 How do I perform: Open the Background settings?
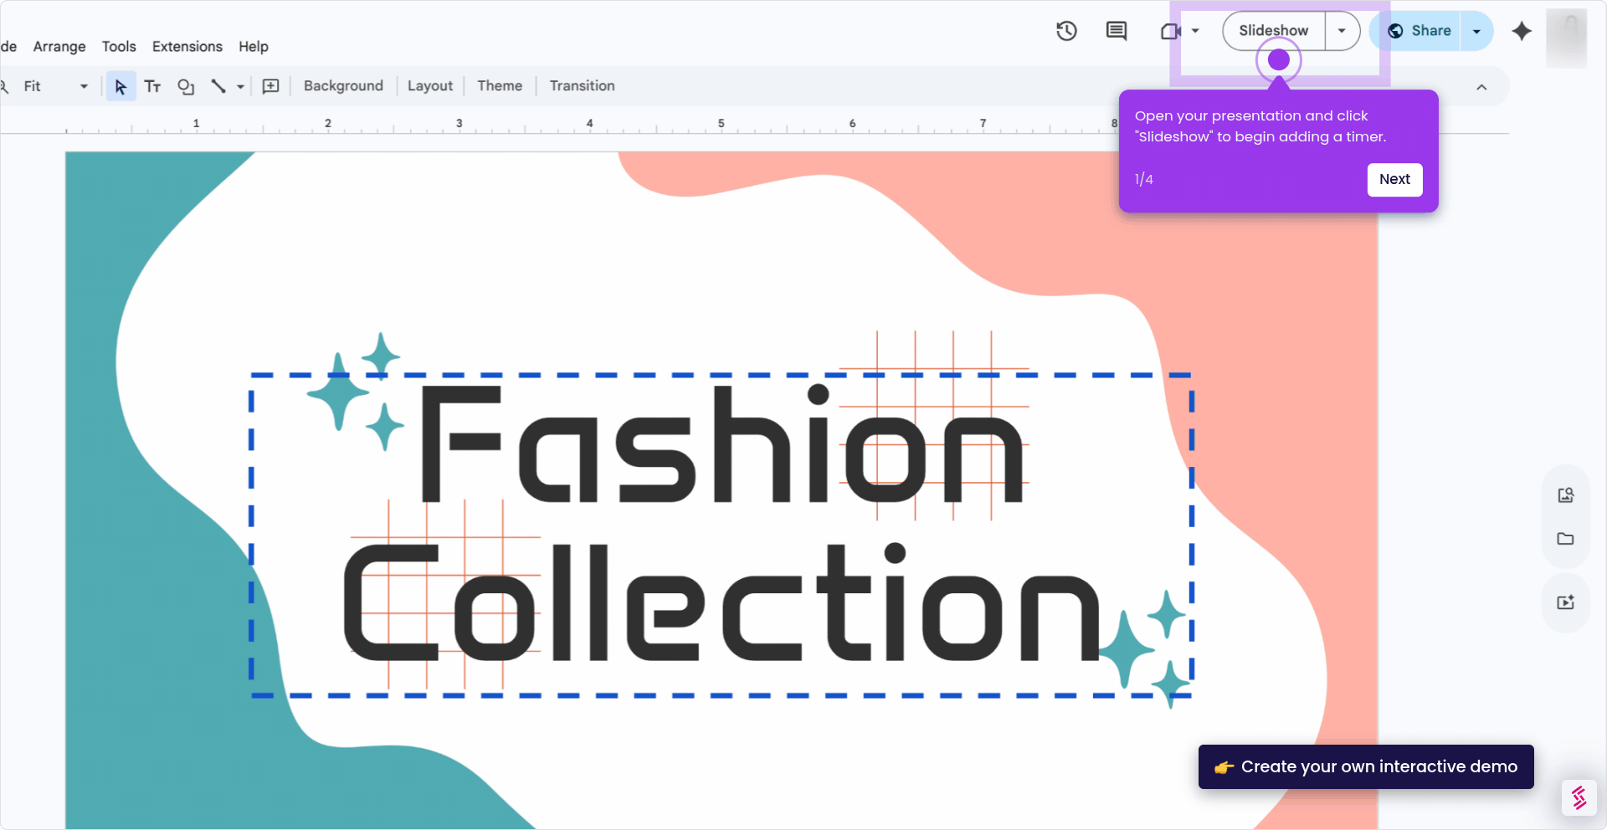(343, 86)
